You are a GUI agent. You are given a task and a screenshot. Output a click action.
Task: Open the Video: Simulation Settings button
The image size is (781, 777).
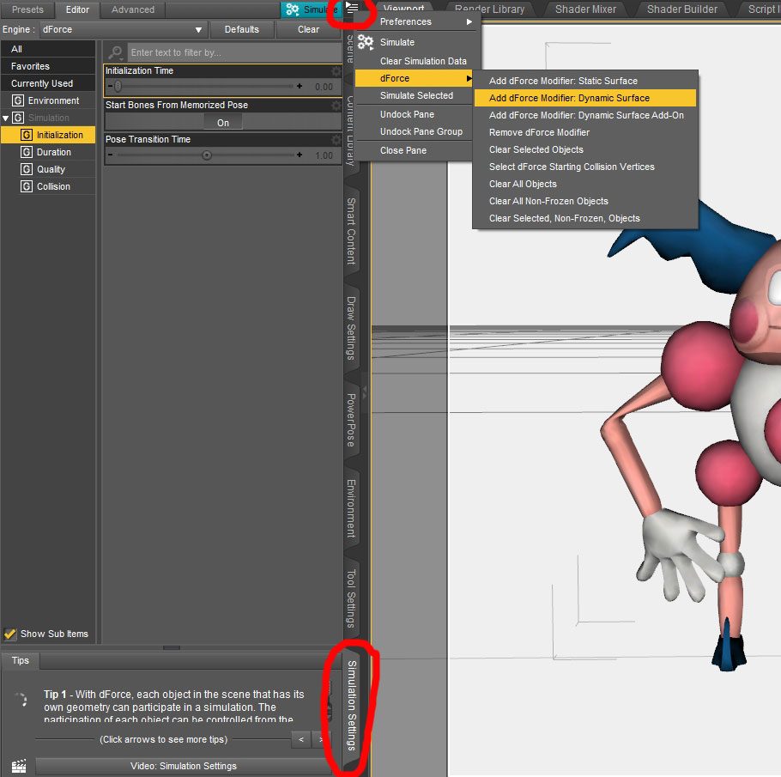(x=184, y=766)
